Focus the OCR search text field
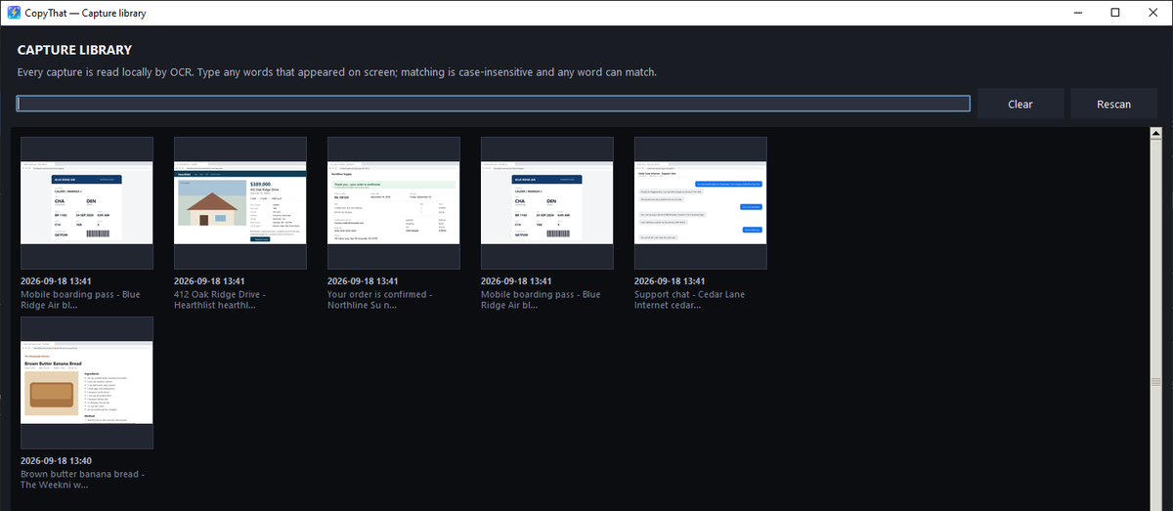The width and height of the screenshot is (1173, 511). 493,104
